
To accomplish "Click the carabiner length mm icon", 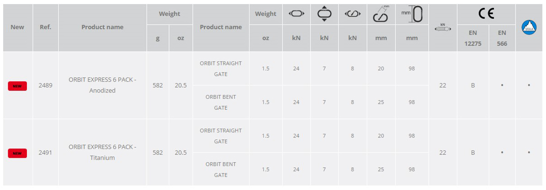I will (412, 15).
